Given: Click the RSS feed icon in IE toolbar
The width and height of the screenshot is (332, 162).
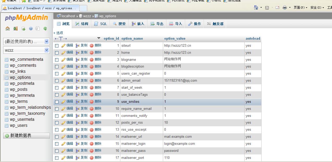Looking at the screenshot, I should tap(267, 8).
